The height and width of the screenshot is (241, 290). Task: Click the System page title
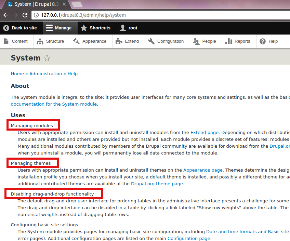[x=26, y=58]
